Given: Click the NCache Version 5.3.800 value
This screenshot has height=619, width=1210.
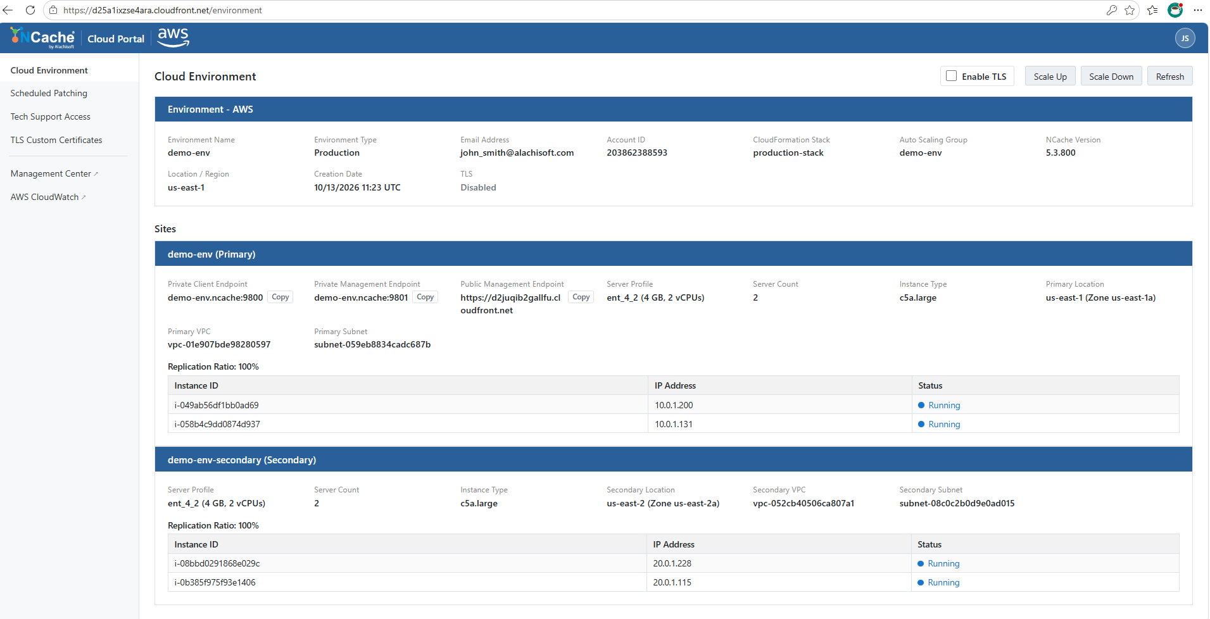Looking at the screenshot, I should [x=1061, y=153].
